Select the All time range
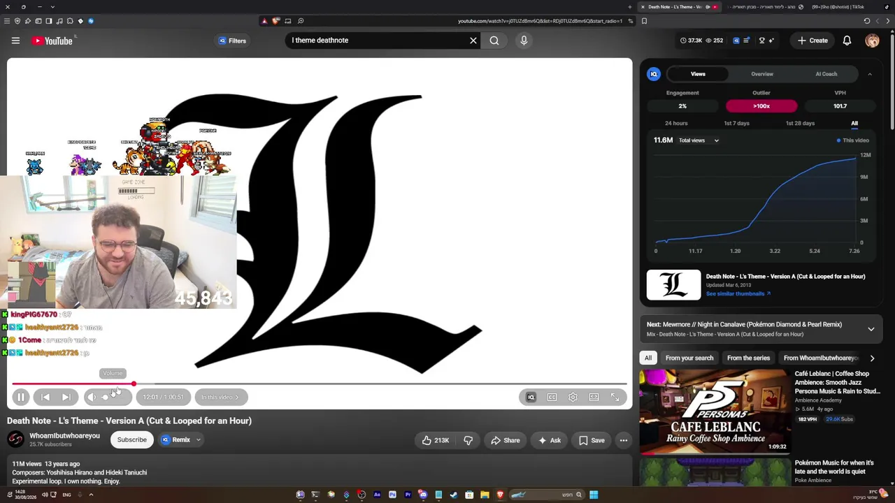 coord(854,123)
